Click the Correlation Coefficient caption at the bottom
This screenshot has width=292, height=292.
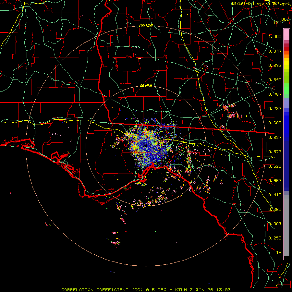click(146, 290)
